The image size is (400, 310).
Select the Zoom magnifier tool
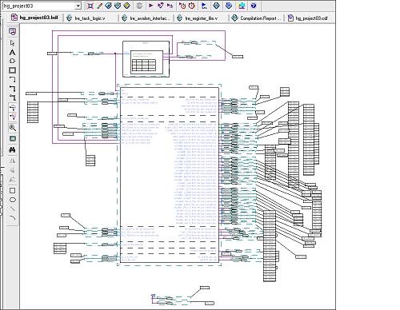click(12, 128)
